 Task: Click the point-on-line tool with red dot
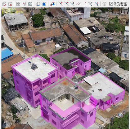click(84, 4)
